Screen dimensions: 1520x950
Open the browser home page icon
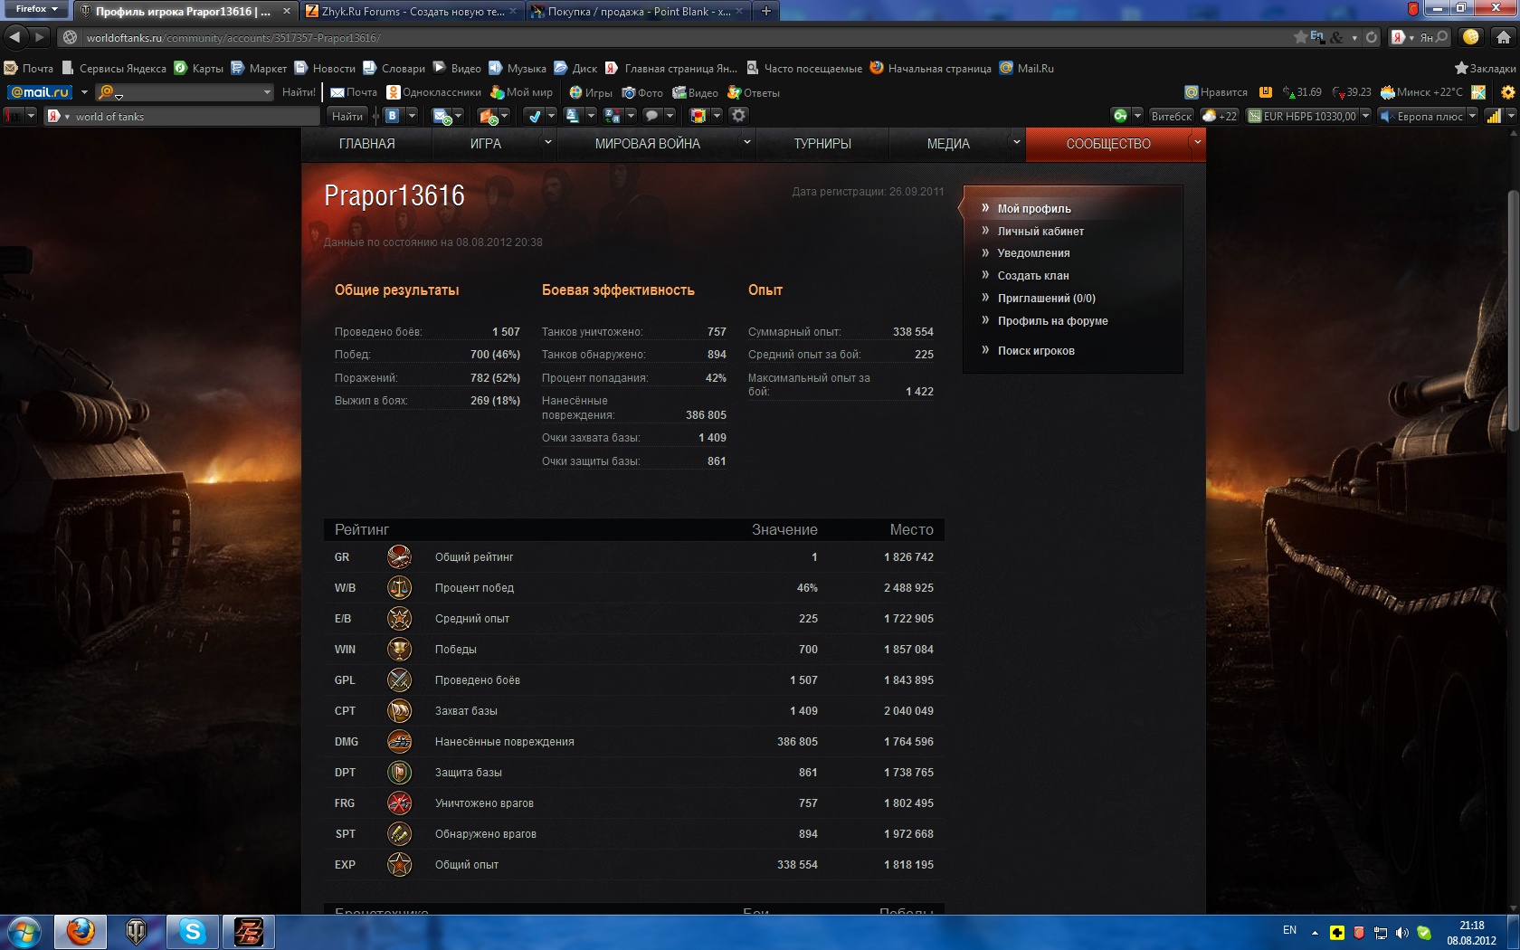coord(1503,37)
